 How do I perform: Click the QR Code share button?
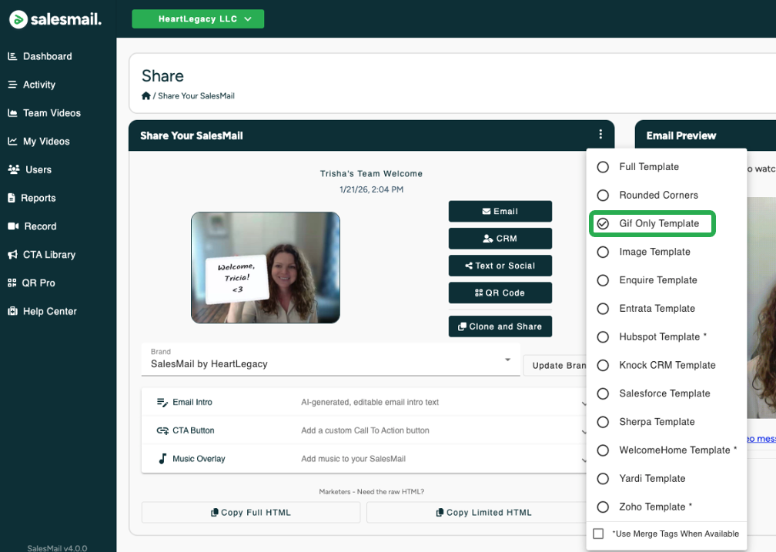[500, 293]
